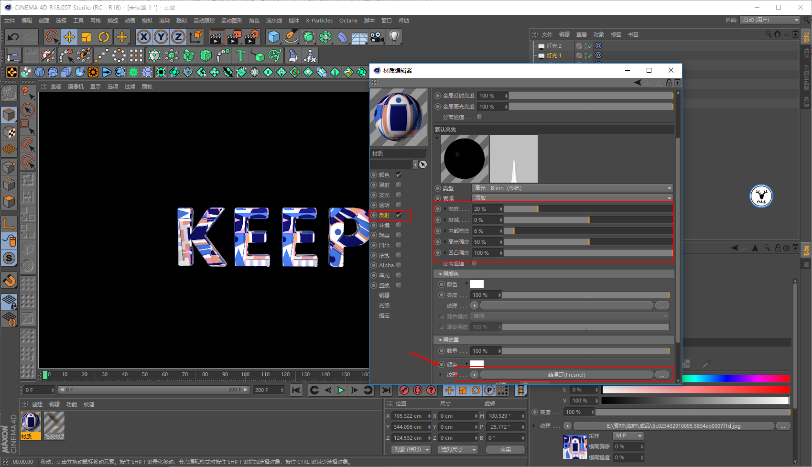Select the Rotate tool icon
This screenshot has width=812, height=467.
coord(104,37)
